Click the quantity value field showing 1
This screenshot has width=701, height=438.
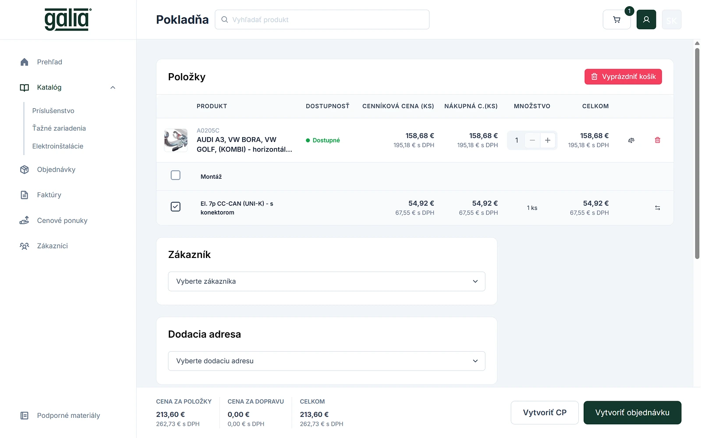[517, 140]
